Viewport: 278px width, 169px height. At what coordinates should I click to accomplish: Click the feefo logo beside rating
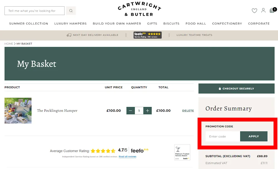click(x=140, y=151)
